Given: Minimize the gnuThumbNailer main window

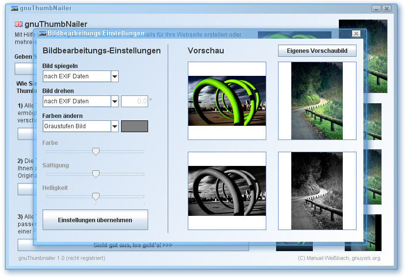Looking at the screenshot, I should 376,9.
